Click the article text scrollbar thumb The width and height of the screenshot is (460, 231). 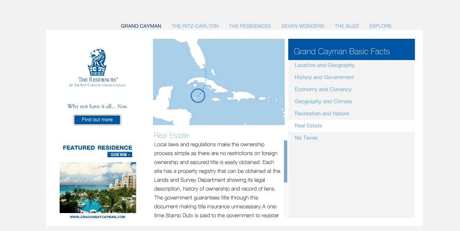[x=286, y=161]
